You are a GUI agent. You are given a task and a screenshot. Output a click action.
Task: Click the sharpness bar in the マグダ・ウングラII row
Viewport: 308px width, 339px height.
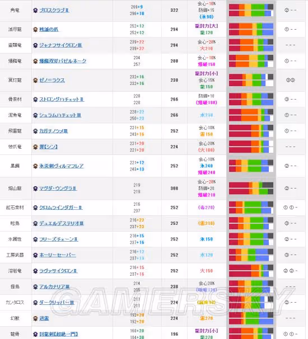251,189
